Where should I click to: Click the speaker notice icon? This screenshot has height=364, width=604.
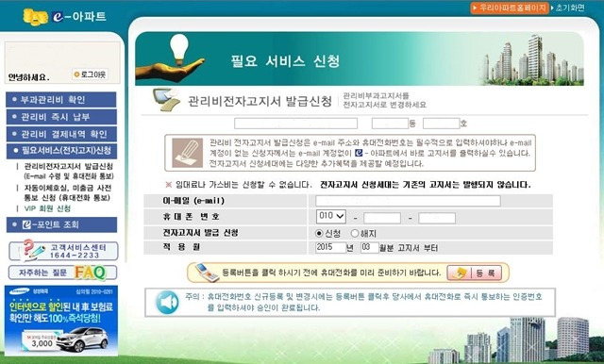168,302
